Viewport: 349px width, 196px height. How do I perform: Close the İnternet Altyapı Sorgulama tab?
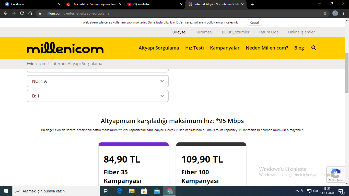click(242, 4)
